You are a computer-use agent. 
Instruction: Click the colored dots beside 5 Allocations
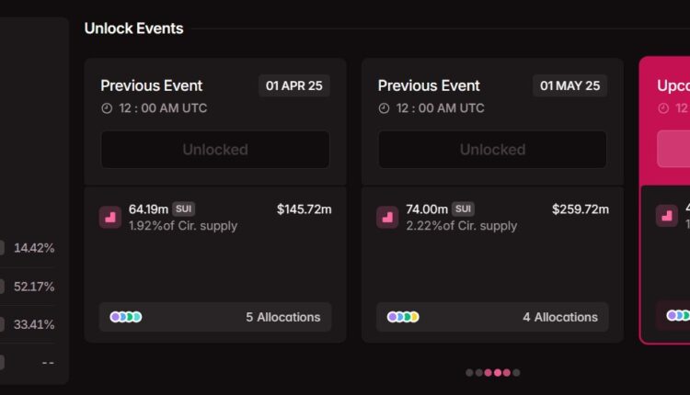126,317
